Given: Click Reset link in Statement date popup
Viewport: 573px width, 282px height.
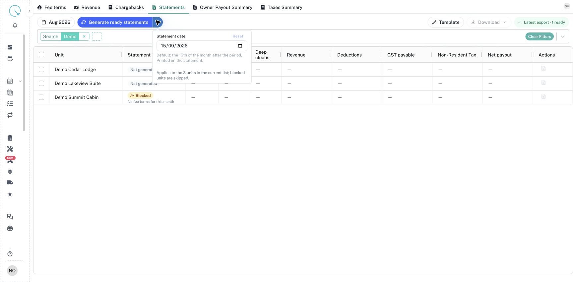Looking at the screenshot, I should [238, 36].
